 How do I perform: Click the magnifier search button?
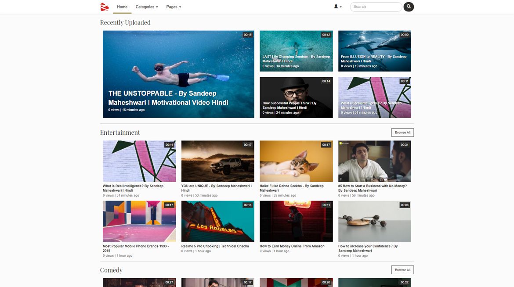coord(409,7)
